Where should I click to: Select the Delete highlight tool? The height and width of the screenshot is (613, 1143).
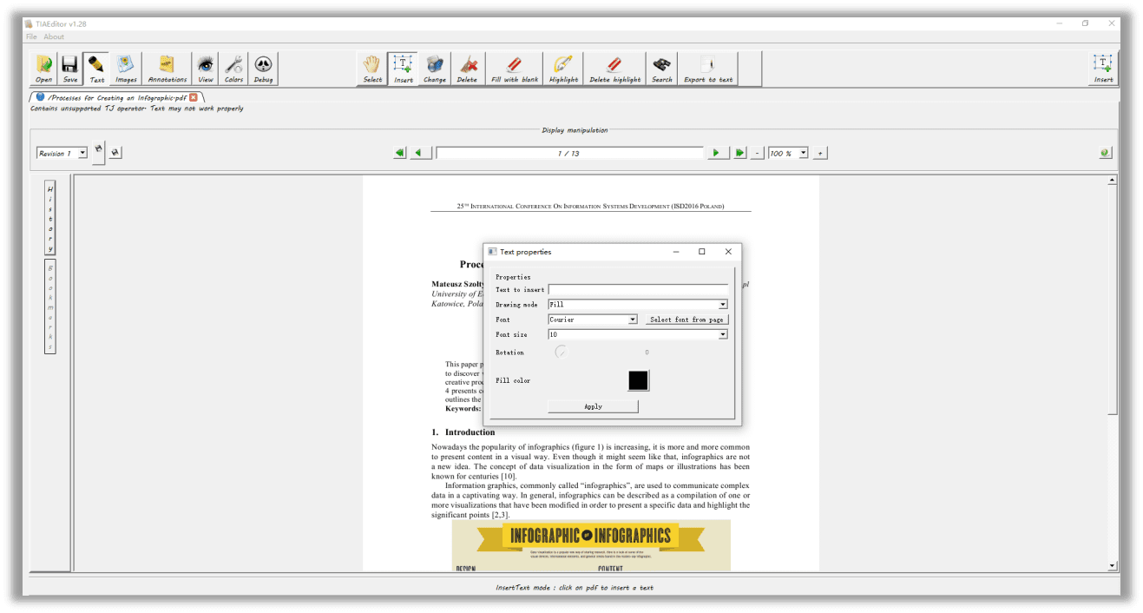615,69
